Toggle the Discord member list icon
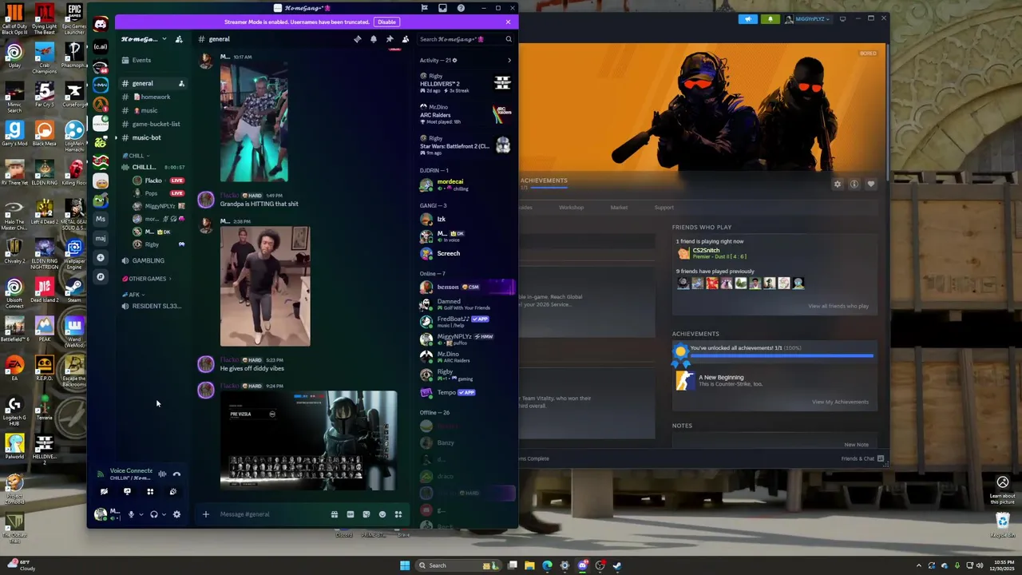The width and height of the screenshot is (1022, 575). point(406,39)
